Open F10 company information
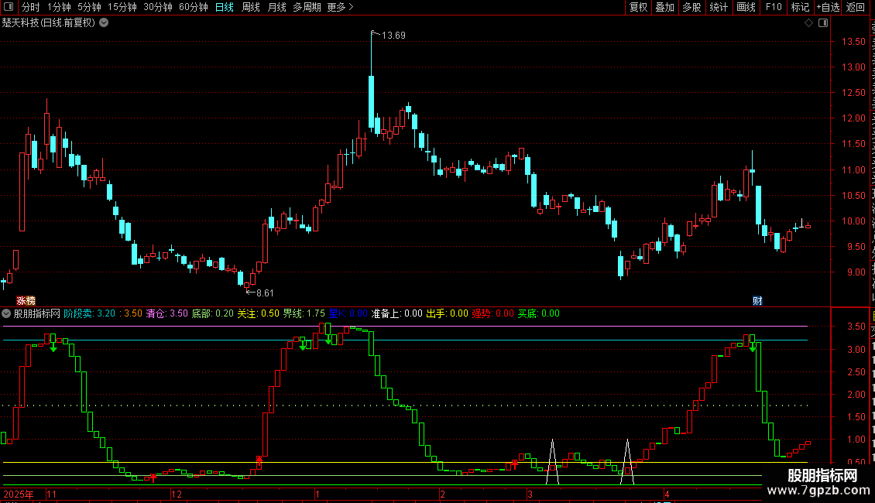 pyautogui.click(x=774, y=7)
